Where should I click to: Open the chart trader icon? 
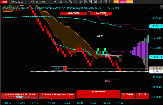pos(91,2)
